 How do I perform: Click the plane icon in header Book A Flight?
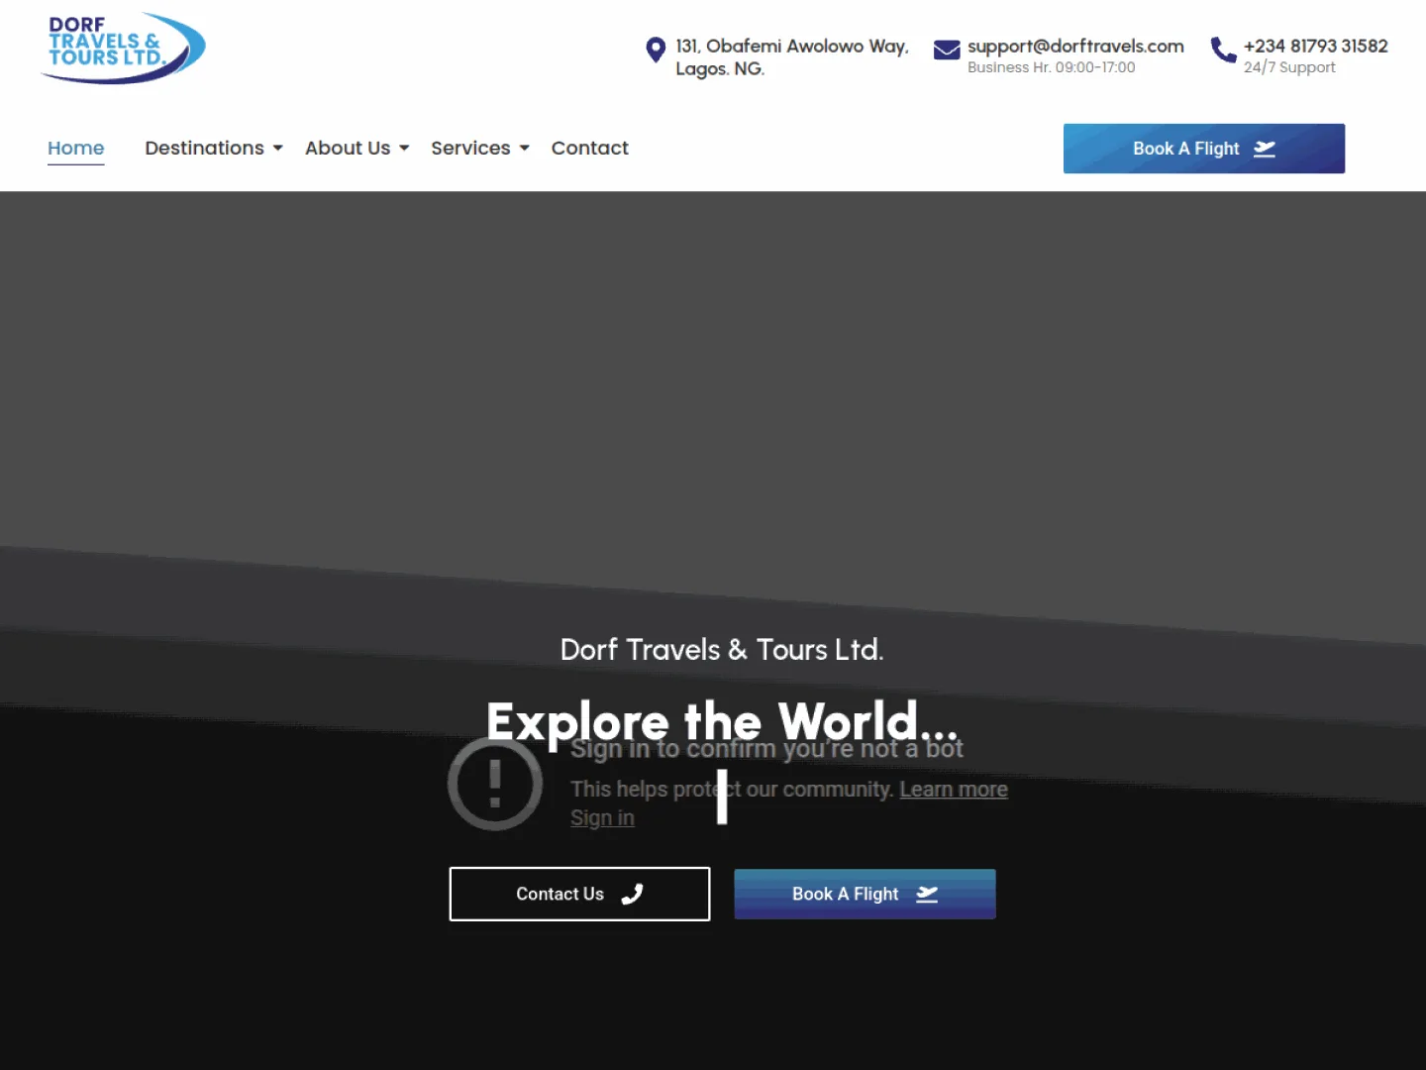1265,149
